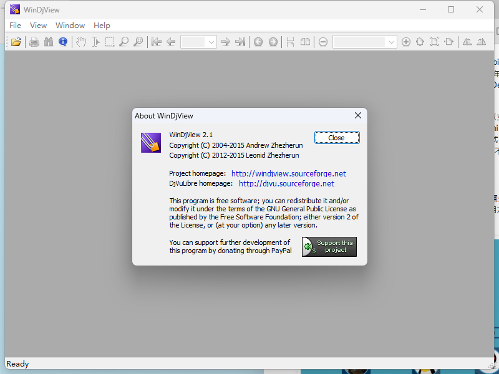Open the windjview.sourceforge.net link
The width and height of the screenshot is (499, 374).
tap(289, 174)
